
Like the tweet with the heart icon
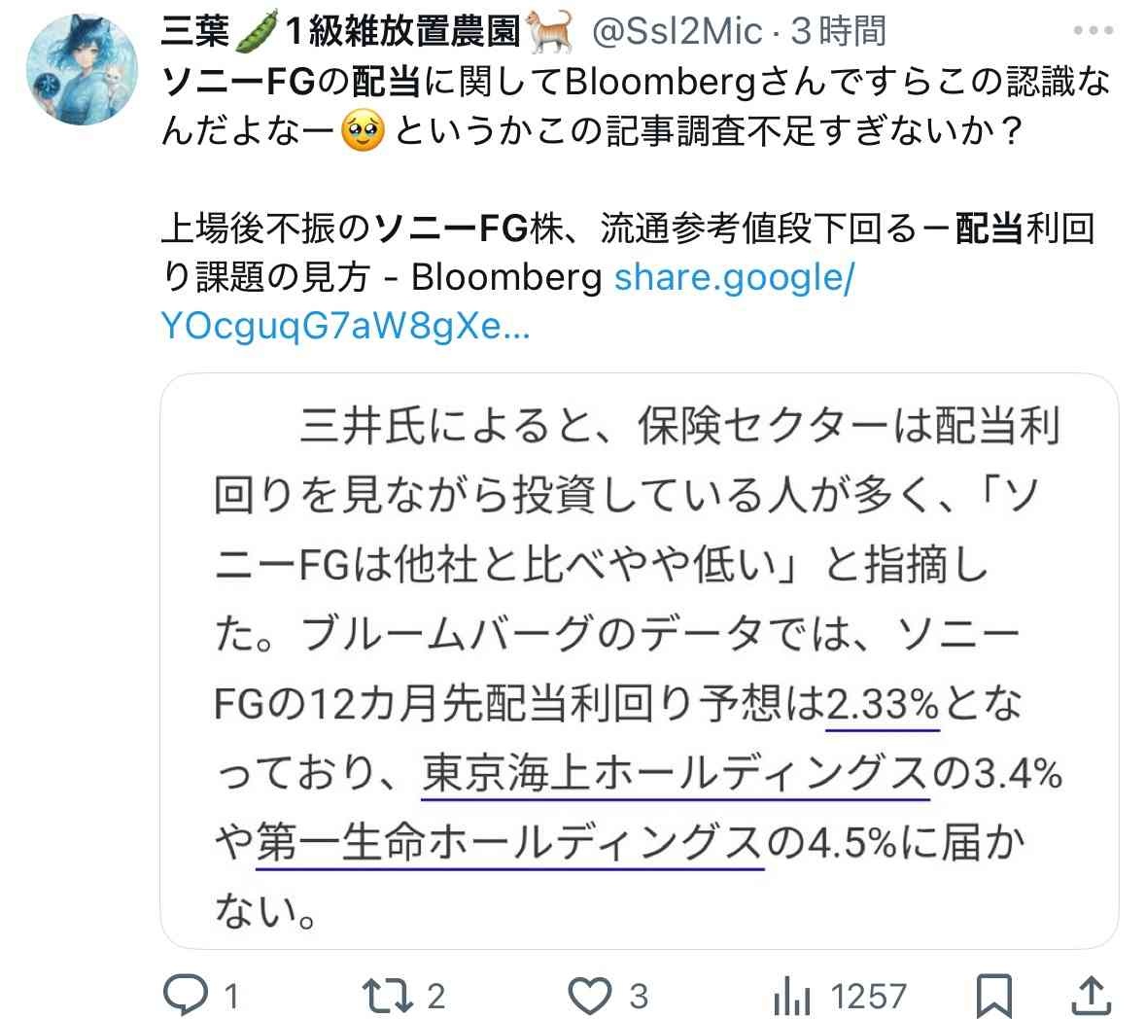point(590,996)
